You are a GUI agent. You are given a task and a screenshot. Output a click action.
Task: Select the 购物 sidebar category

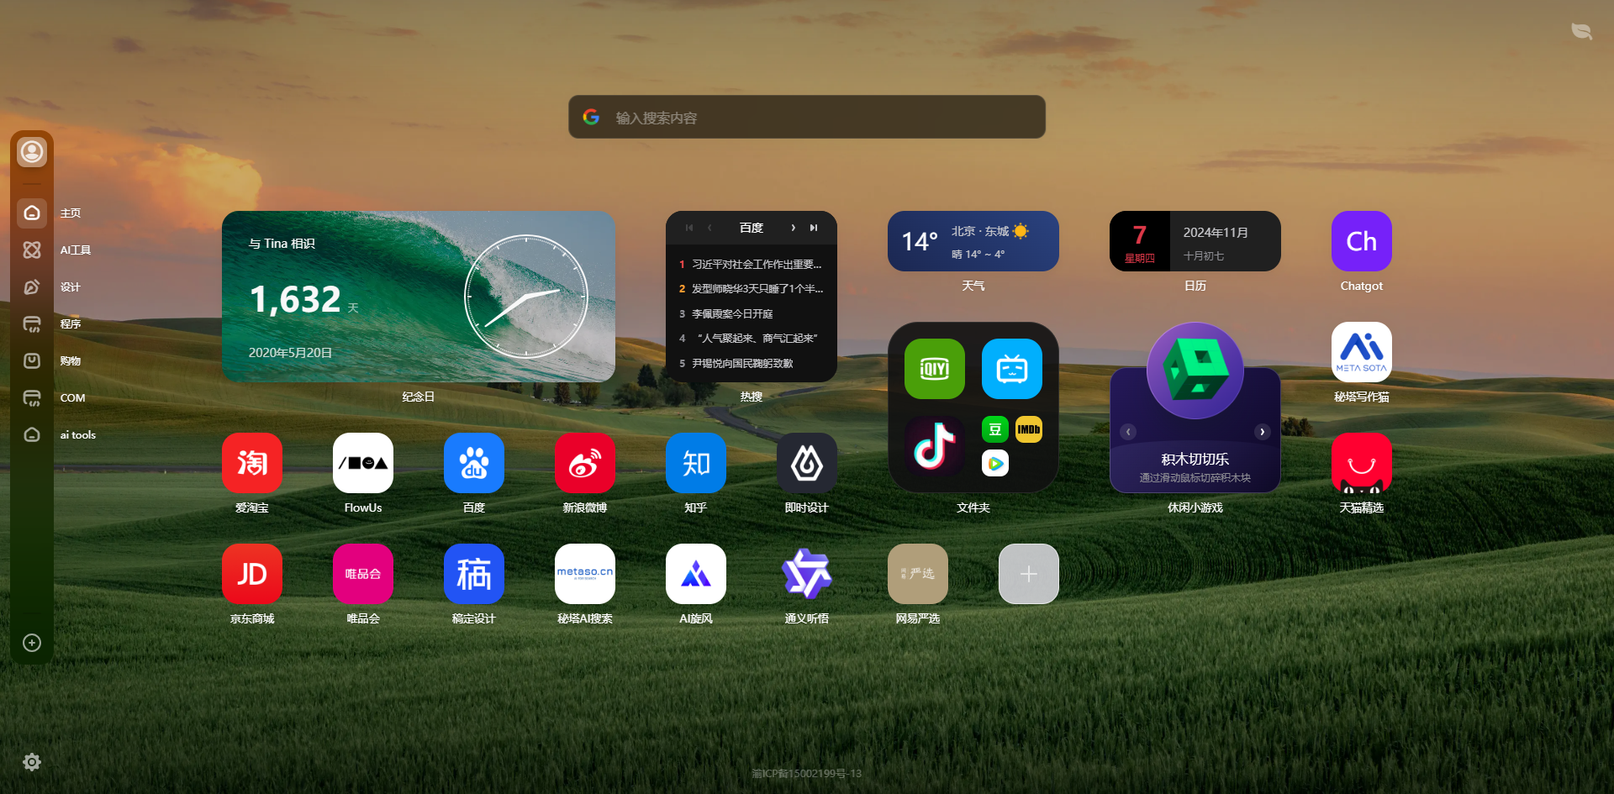32,360
